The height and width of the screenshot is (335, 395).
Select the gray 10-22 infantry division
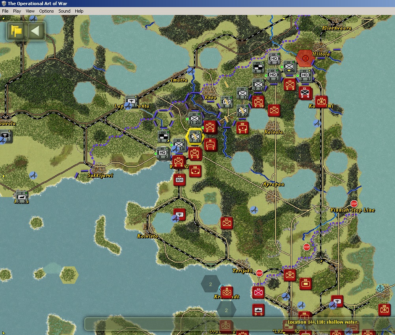242,110
